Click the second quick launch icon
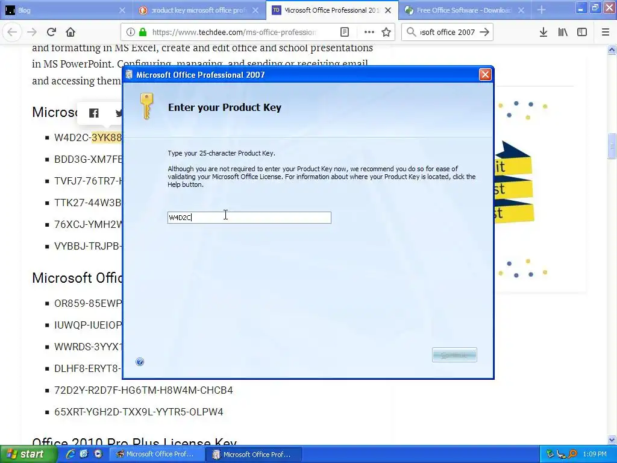 84,454
